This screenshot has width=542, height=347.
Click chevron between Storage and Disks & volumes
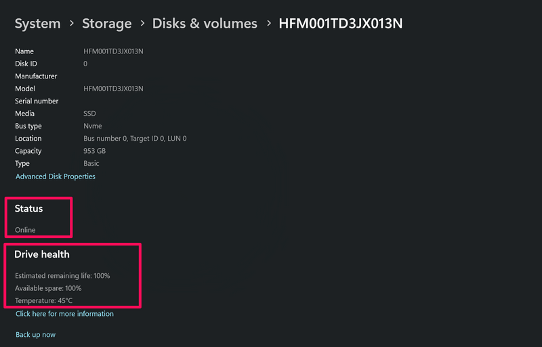[142, 24]
